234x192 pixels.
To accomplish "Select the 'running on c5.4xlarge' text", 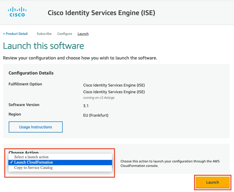I will coord(99,98).
